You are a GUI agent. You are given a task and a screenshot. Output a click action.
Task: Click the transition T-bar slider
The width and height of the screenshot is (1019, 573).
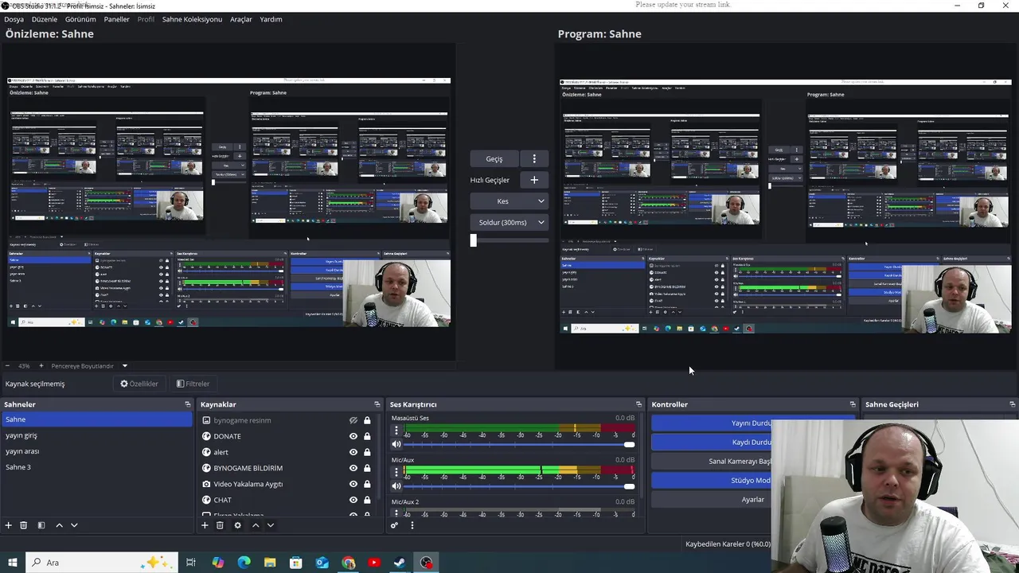tap(509, 240)
